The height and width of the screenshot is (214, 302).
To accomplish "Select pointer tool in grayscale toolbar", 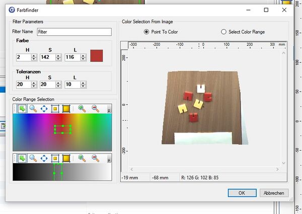I will click(x=22, y=158).
